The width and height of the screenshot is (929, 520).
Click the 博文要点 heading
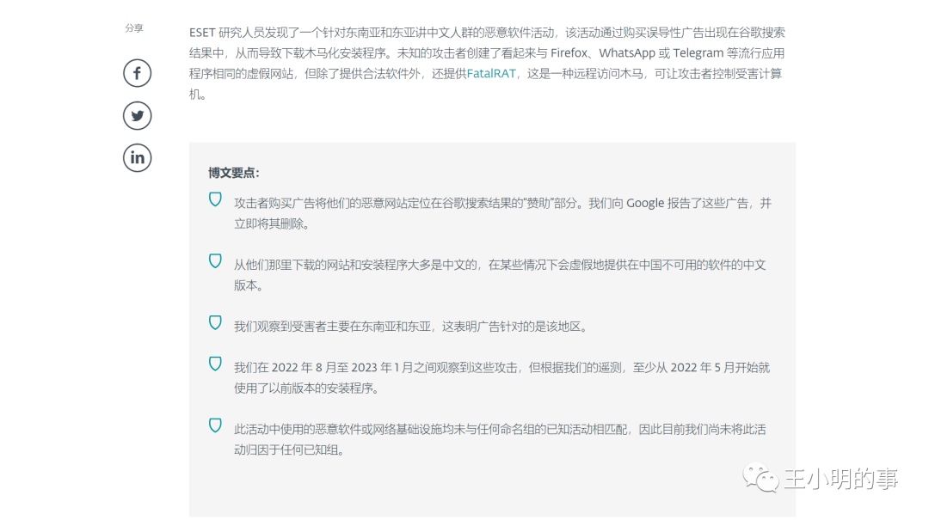coord(233,173)
